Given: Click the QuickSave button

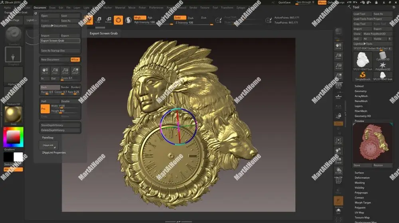Looking at the screenshot, I should (284, 2).
